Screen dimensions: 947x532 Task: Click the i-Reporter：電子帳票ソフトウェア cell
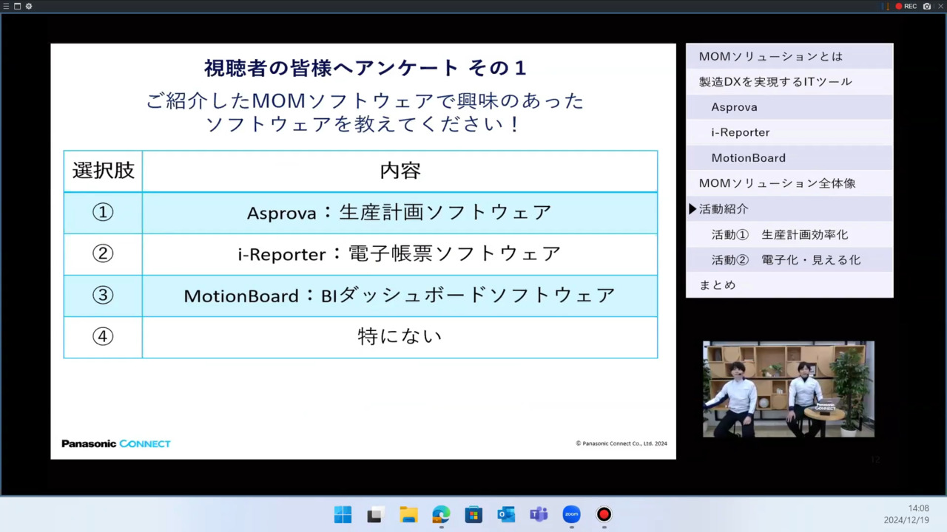tap(400, 254)
